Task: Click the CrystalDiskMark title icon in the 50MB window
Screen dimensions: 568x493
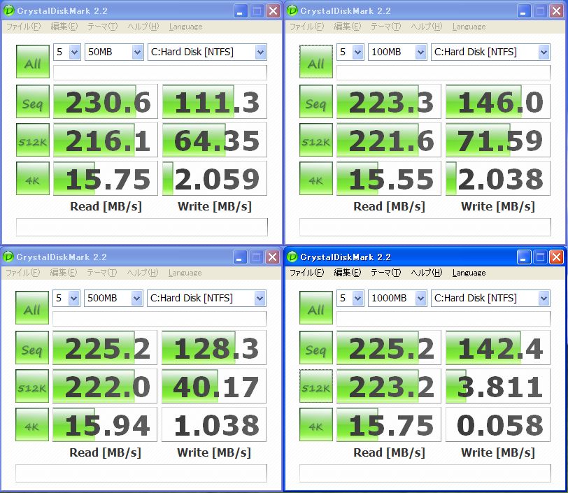Action: [x=8, y=11]
